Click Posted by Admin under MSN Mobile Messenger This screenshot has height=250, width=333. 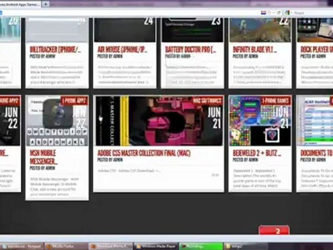[x=42, y=168]
